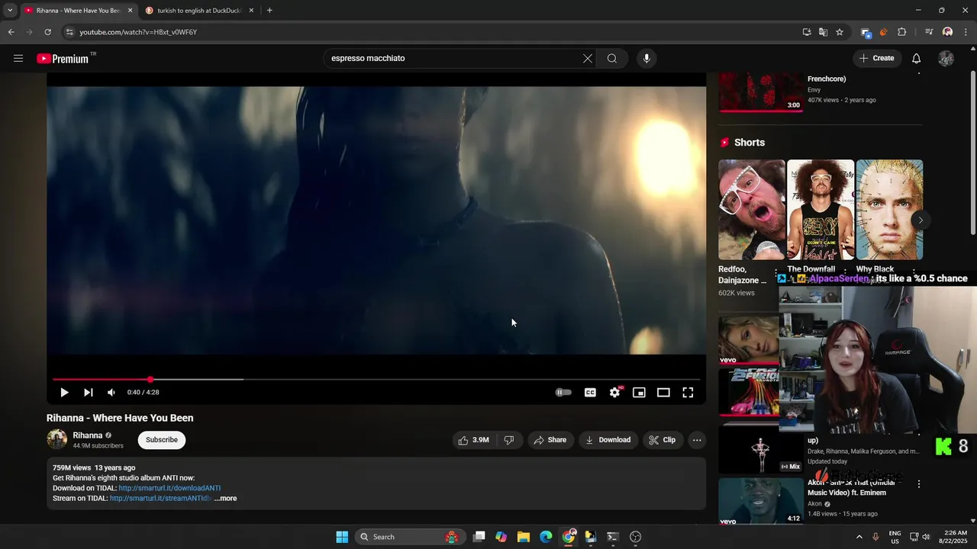
Task: Dislike the Rihanna video
Action: 509,440
